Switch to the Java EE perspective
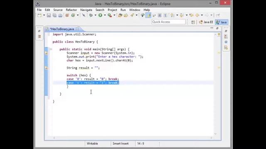The image size is (266, 149). pos(206,22)
